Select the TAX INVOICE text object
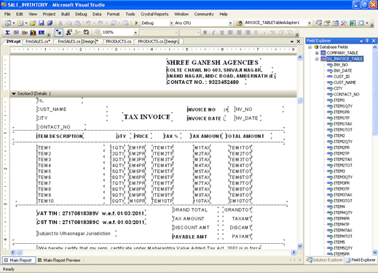378x273 pixels. click(x=147, y=117)
